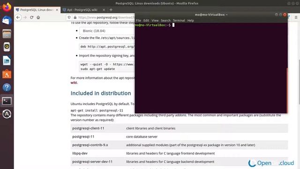Select the postgresql-11 package cell
Screen dimensions: 300x169
coord(83,137)
